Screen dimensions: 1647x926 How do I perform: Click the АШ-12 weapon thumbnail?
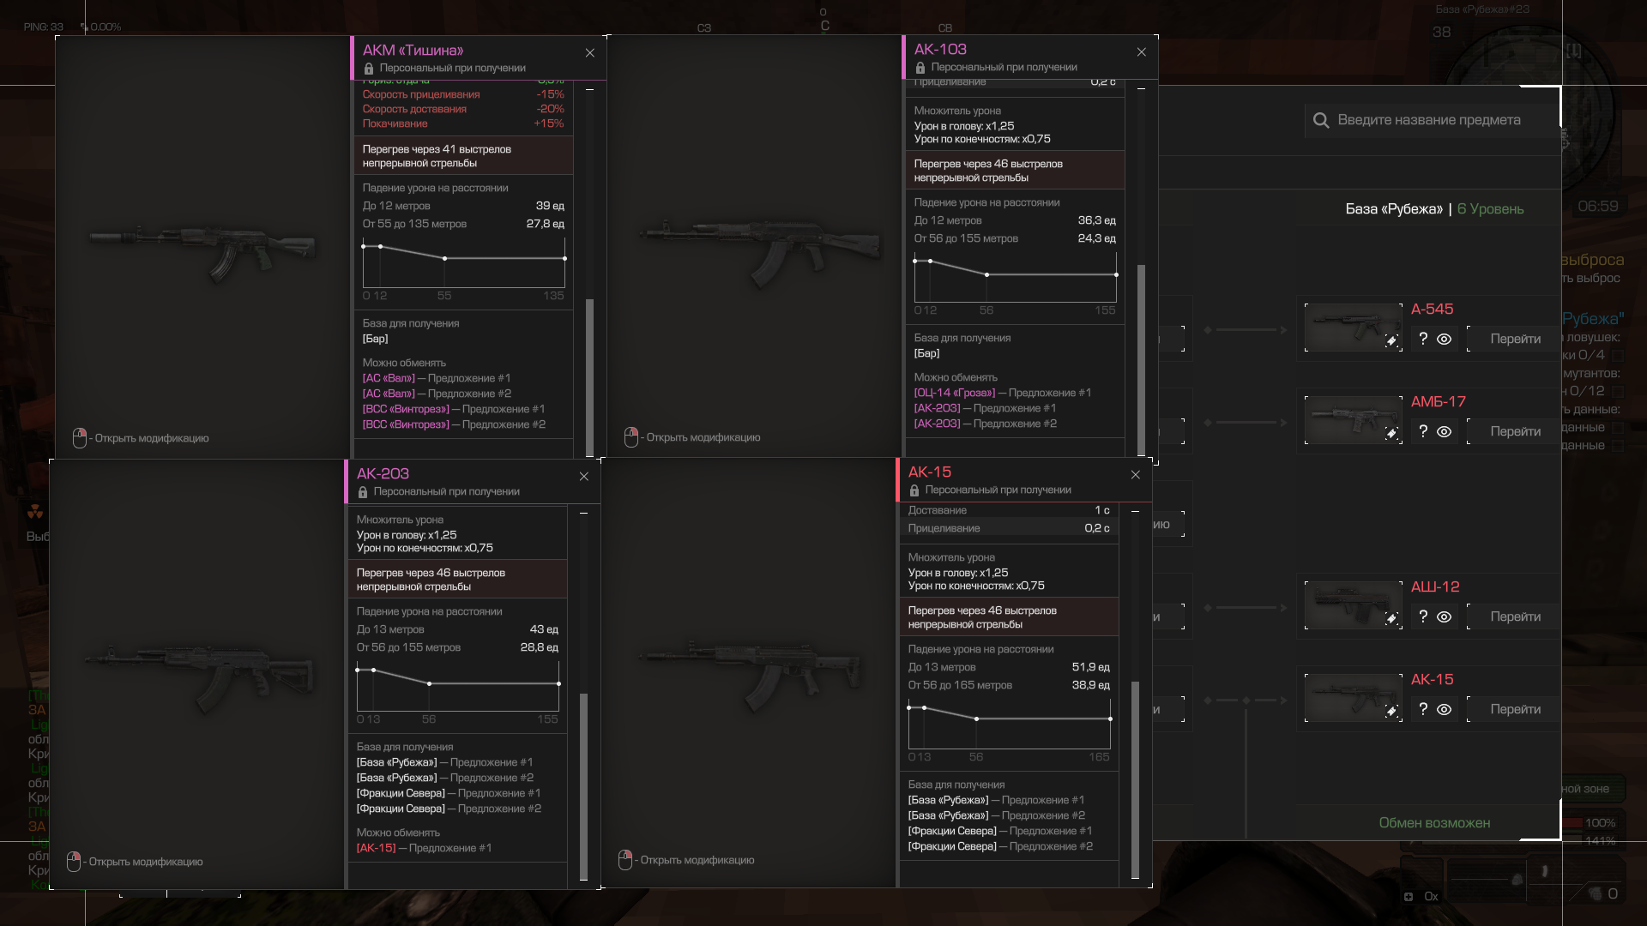1353,604
